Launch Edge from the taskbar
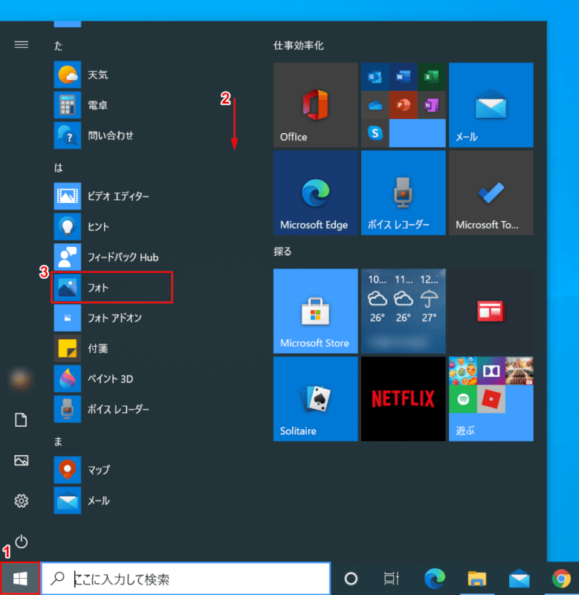 (435, 579)
